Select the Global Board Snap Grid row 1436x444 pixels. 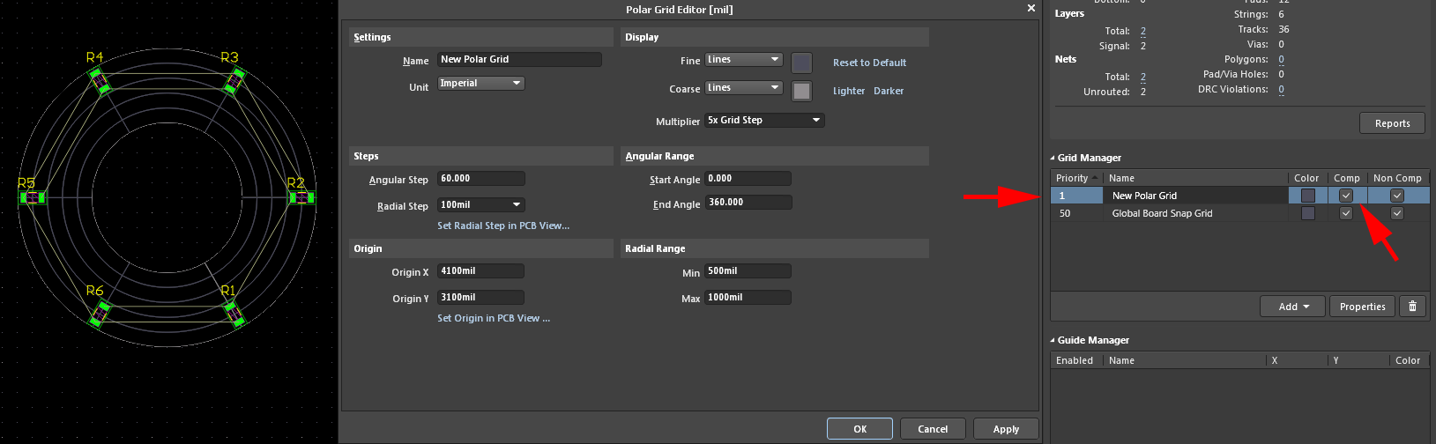[1239, 213]
